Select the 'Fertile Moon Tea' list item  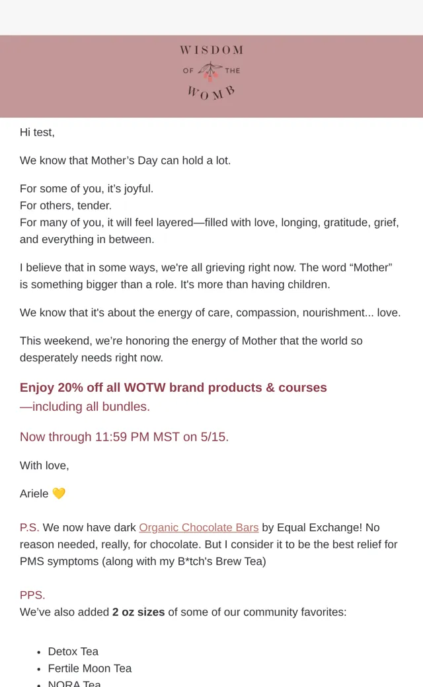[90, 669]
